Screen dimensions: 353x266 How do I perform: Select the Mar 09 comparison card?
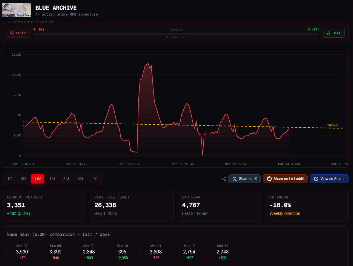(x=89, y=252)
